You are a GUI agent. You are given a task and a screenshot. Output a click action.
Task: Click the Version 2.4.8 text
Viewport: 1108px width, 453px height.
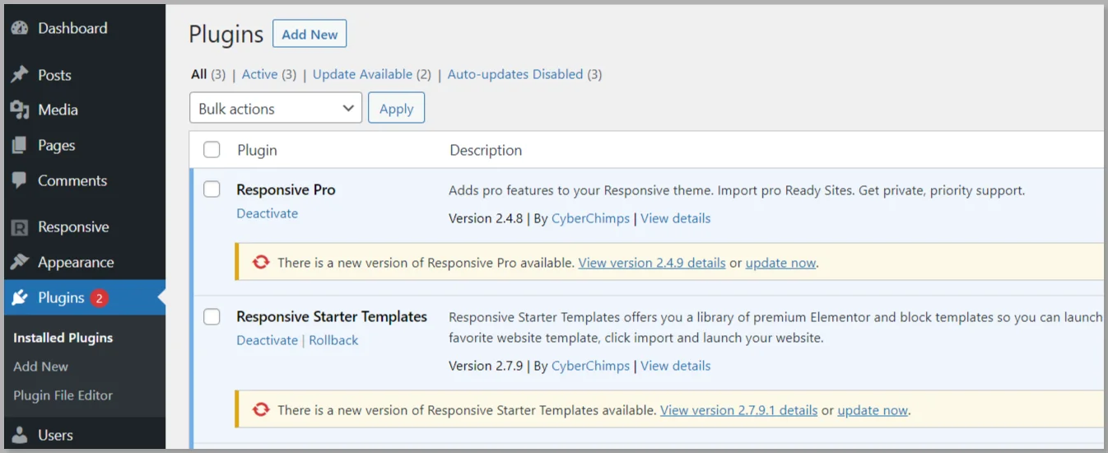tap(486, 218)
